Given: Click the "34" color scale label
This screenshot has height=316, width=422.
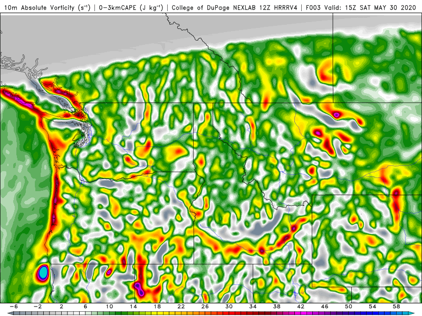Looking at the screenshot, I should point(253,307).
